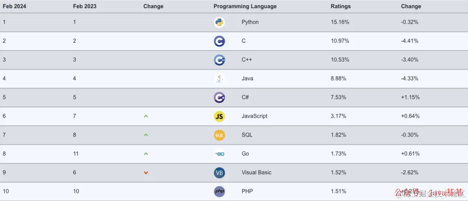
Task: Click red down arrow for Visual Basic
Action: [146, 173]
